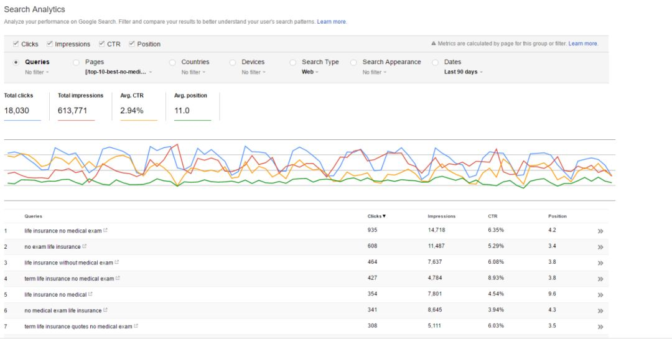672x339 pixels.
Task: Click the position value 9.6
Action: (552, 294)
